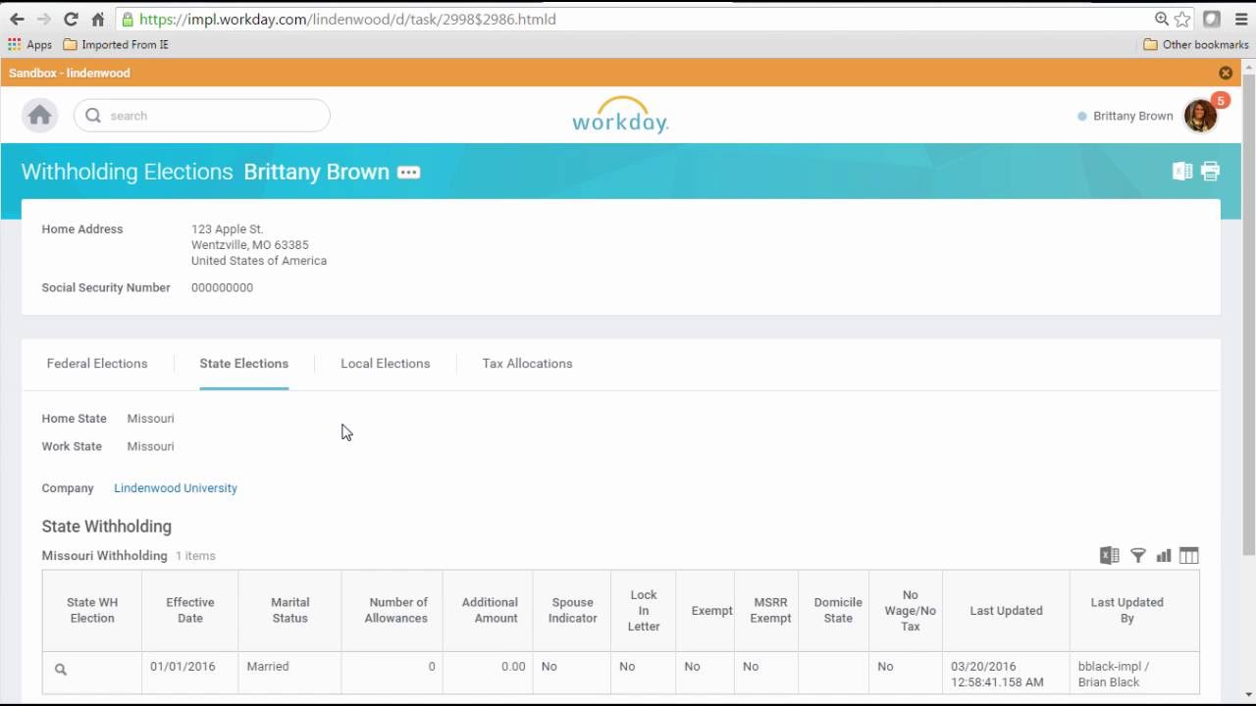Click the Spouse Indicator column header

coord(573,610)
